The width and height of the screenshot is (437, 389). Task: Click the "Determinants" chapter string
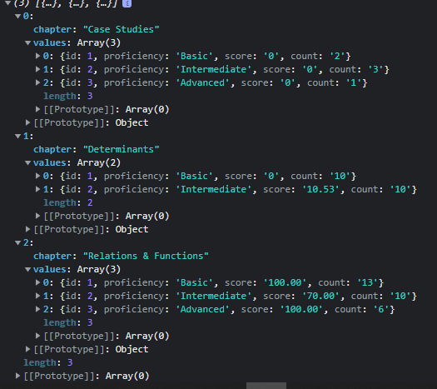point(122,149)
